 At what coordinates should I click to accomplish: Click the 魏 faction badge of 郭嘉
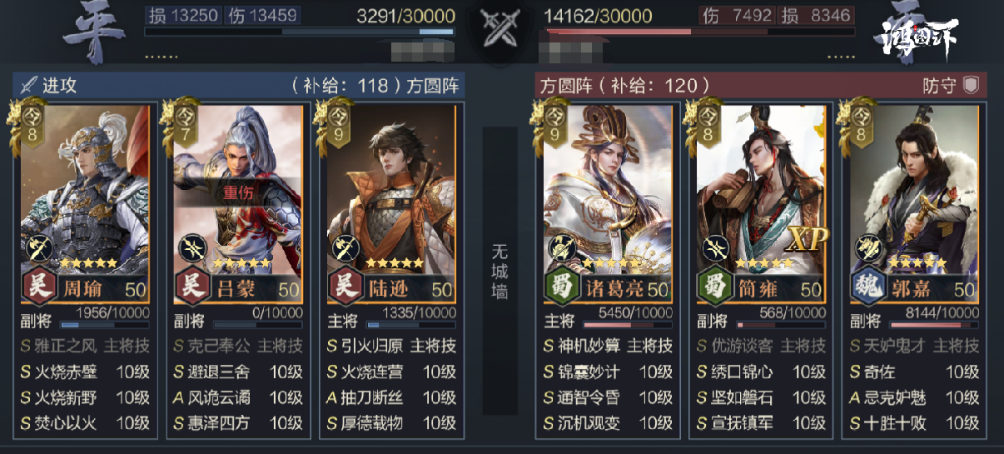pos(864,288)
